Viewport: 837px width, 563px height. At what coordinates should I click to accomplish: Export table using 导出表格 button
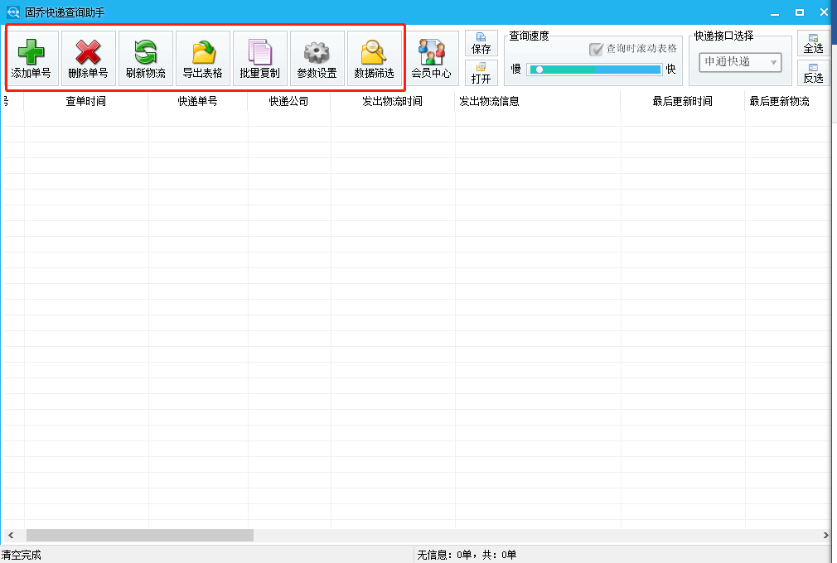coord(202,58)
